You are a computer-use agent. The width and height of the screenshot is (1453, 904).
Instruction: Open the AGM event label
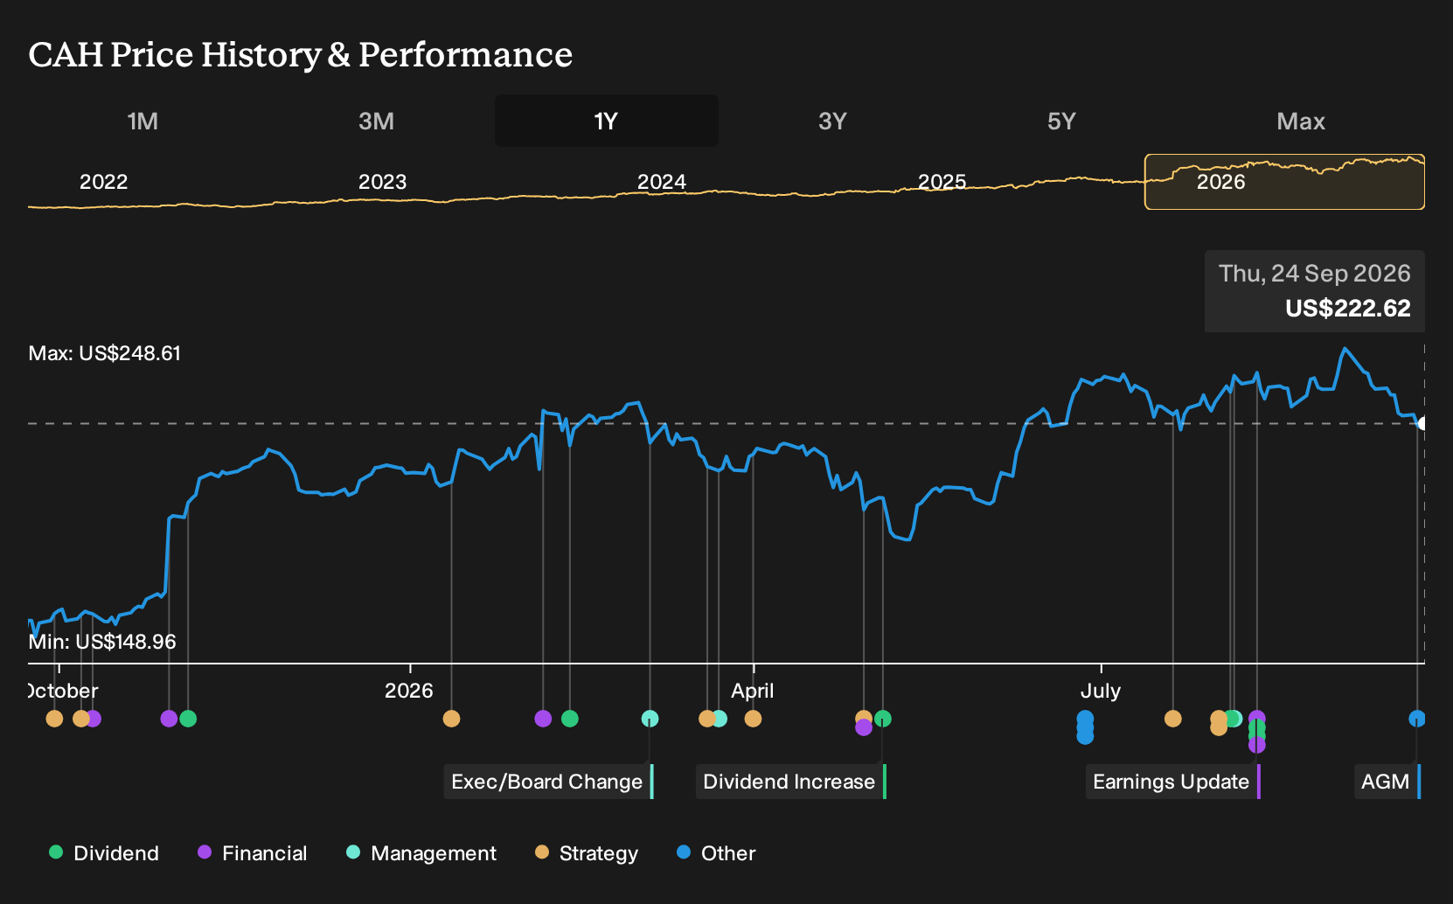click(x=1387, y=782)
